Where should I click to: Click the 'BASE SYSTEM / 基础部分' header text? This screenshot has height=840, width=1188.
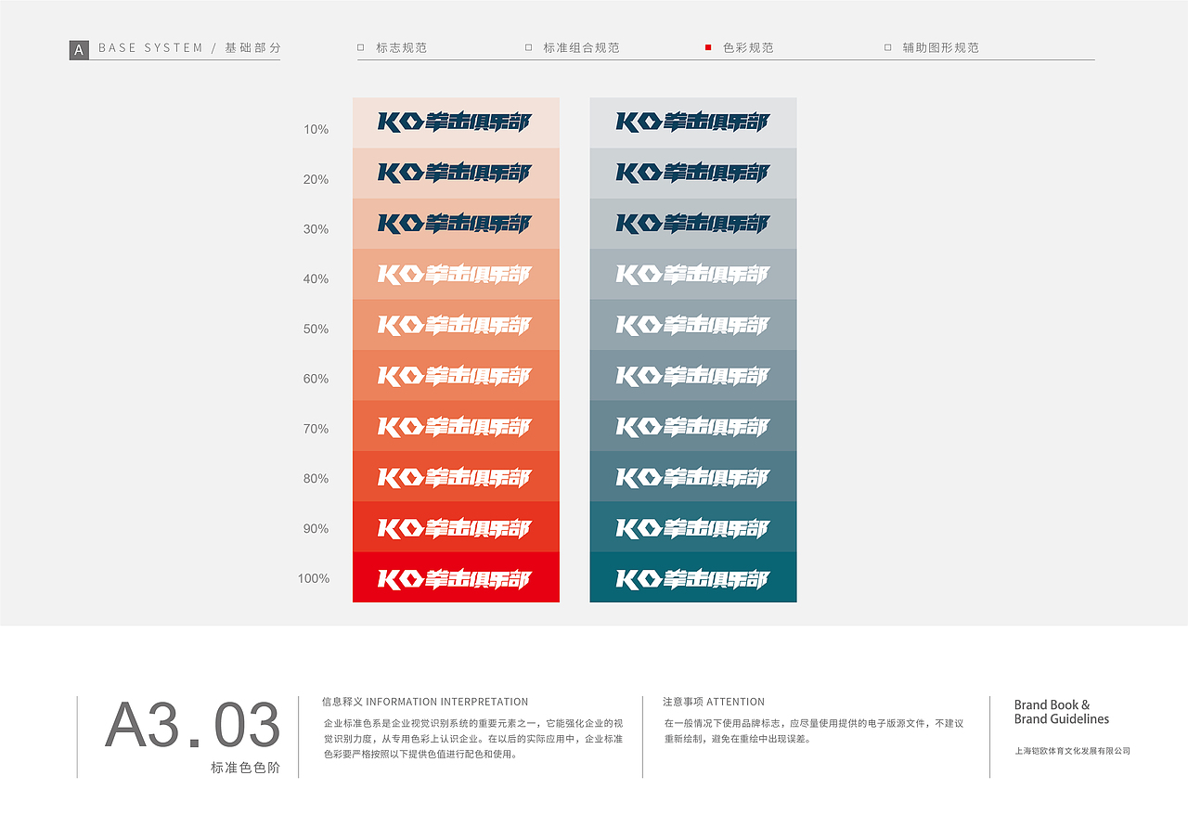[189, 47]
